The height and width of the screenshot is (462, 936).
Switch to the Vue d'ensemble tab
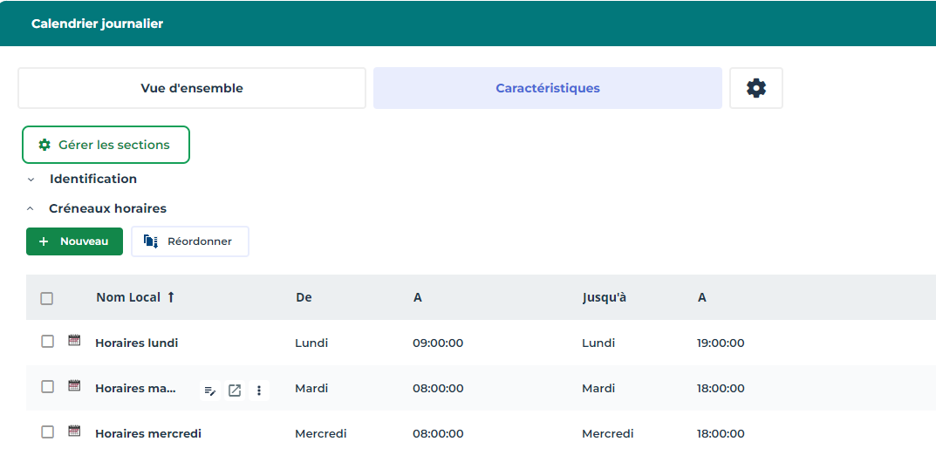(x=192, y=88)
